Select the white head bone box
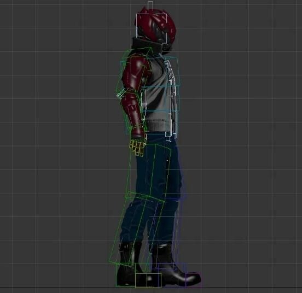 click(152, 28)
